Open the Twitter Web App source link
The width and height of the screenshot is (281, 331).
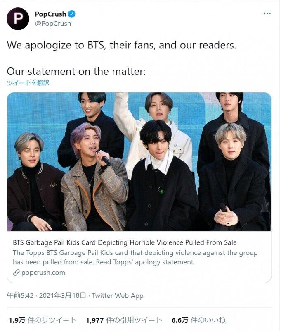point(118,295)
